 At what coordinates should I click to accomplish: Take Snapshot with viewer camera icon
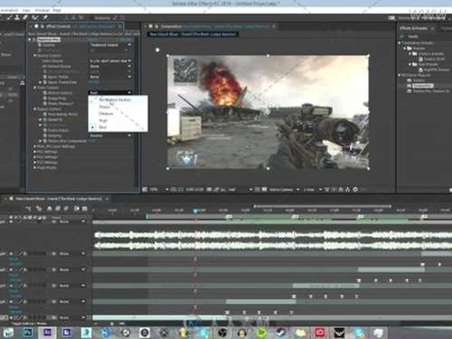click(210, 189)
